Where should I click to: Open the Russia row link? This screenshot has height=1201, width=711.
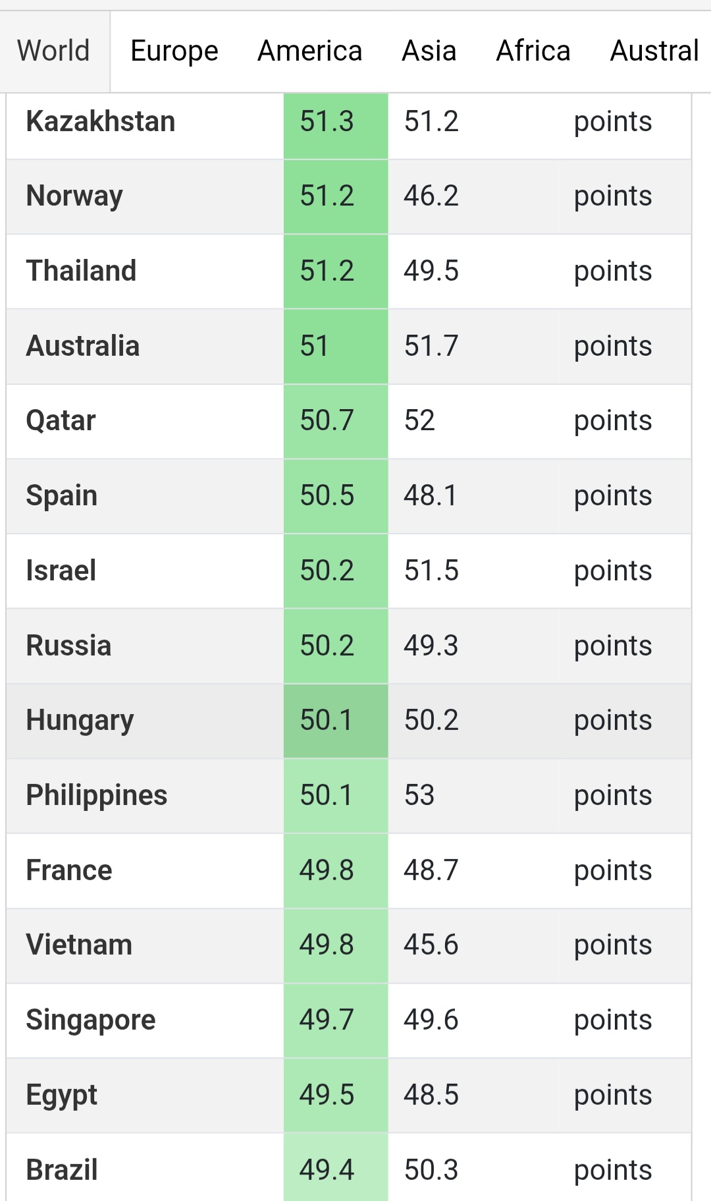click(x=68, y=646)
